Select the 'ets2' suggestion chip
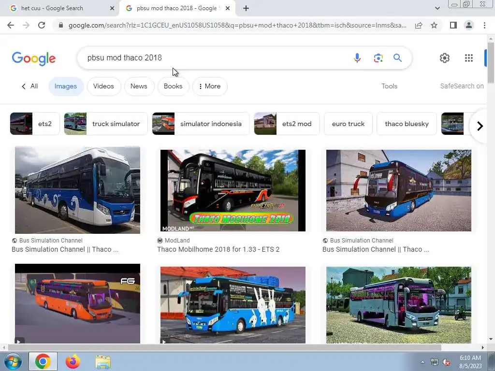 [35, 124]
